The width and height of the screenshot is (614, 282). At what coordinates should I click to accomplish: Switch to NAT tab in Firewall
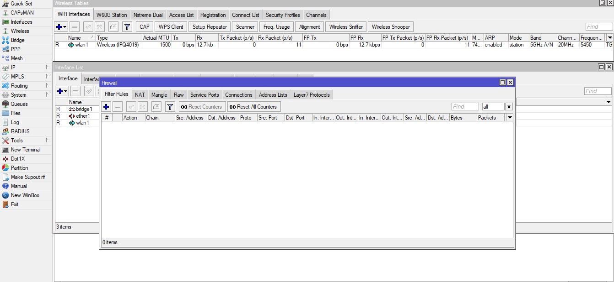(x=140, y=95)
